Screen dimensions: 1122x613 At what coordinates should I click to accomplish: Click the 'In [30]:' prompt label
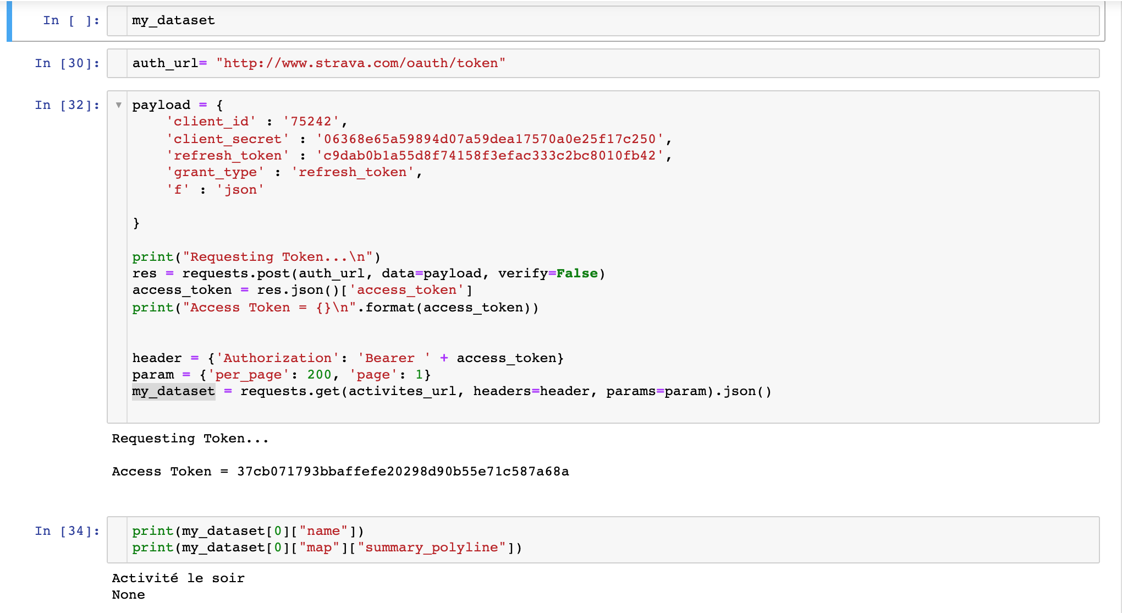click(67, 63)
